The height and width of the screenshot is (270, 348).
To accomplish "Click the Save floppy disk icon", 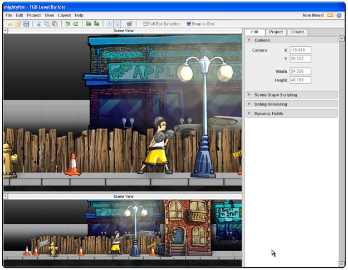I will (26, 24).
